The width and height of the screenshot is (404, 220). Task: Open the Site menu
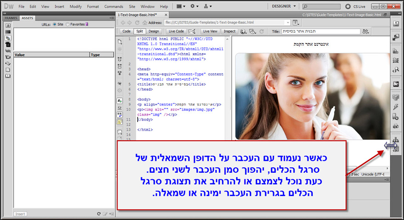[x=132, y=6]
